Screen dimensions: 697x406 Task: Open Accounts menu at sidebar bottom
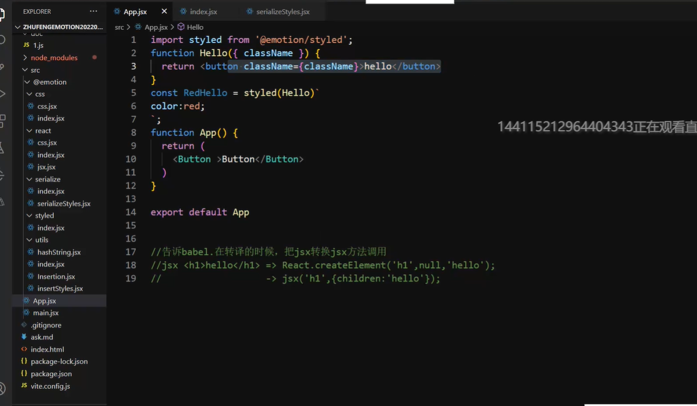[x=2, y=388]
